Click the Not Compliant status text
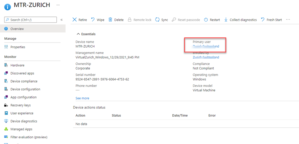Image resolution: width=299 pixels, height=144 pixels. (203, 68)
